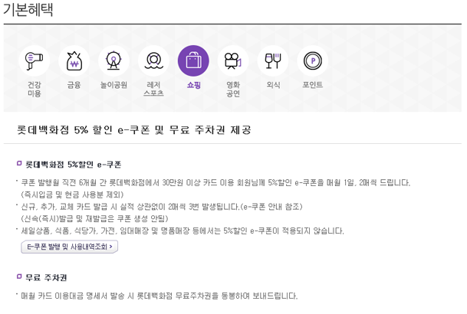This screenshot has height=314, width=467.
Task: Click the 롯데백화점 5%할인 e-쿠폰 subsection heading
Action: (x=73, y=164)
